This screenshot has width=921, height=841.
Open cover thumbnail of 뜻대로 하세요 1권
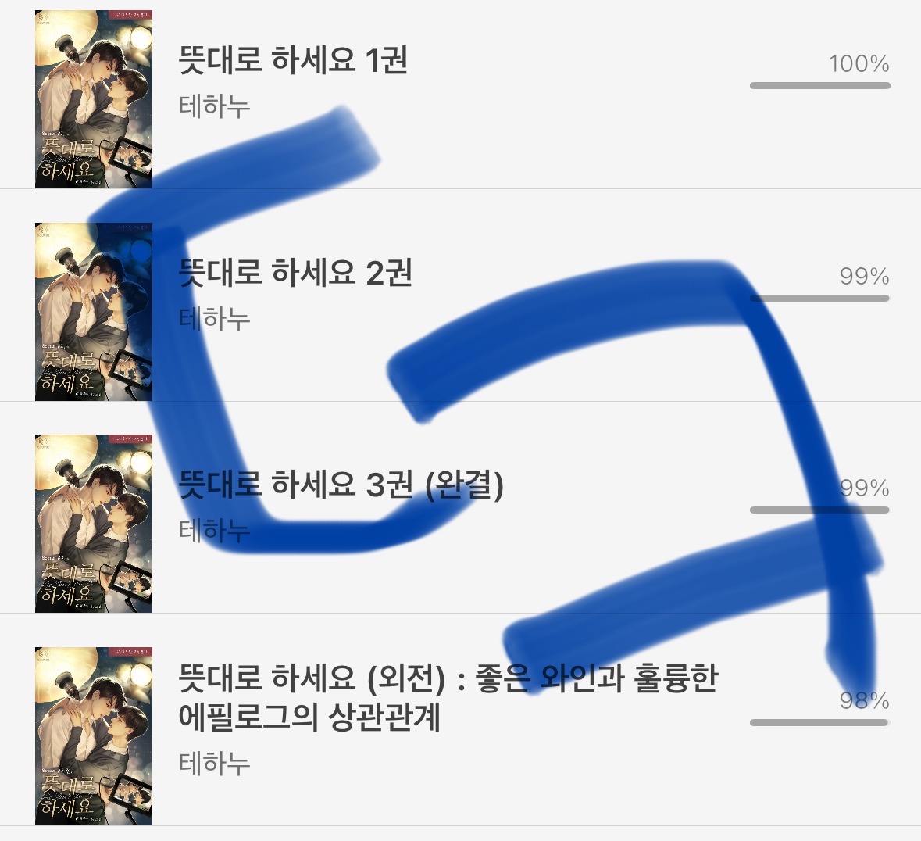(94, 99)
